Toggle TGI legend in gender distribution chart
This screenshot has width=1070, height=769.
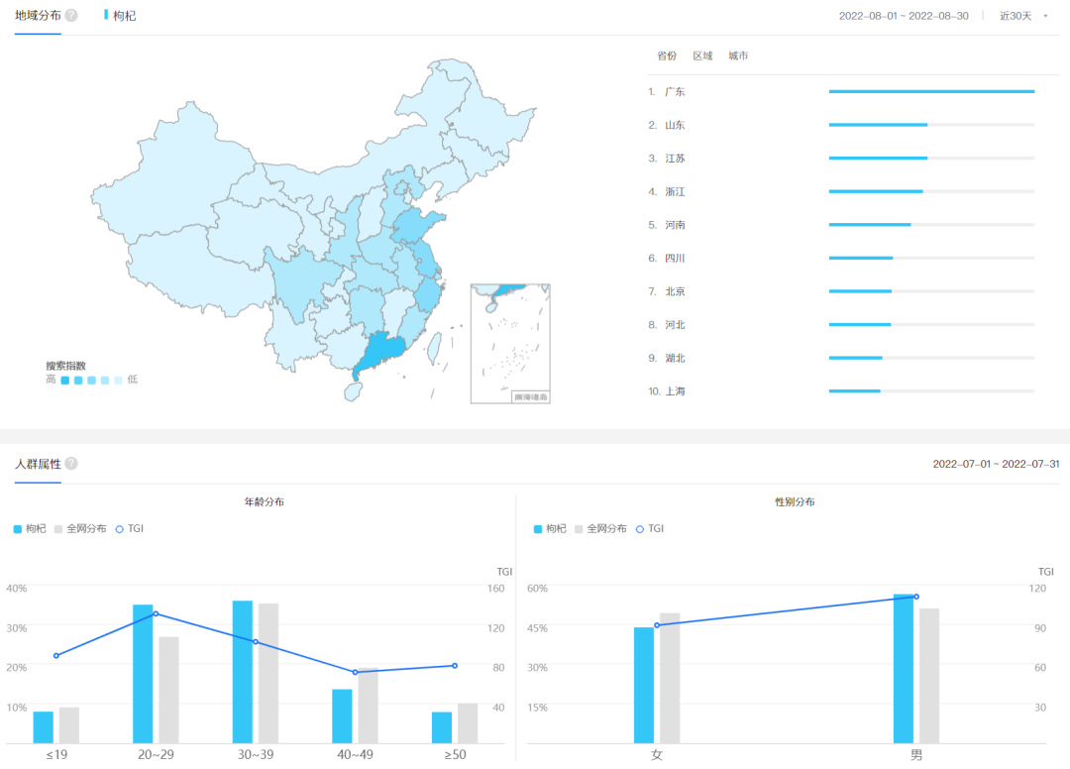[x=650, y=529]
